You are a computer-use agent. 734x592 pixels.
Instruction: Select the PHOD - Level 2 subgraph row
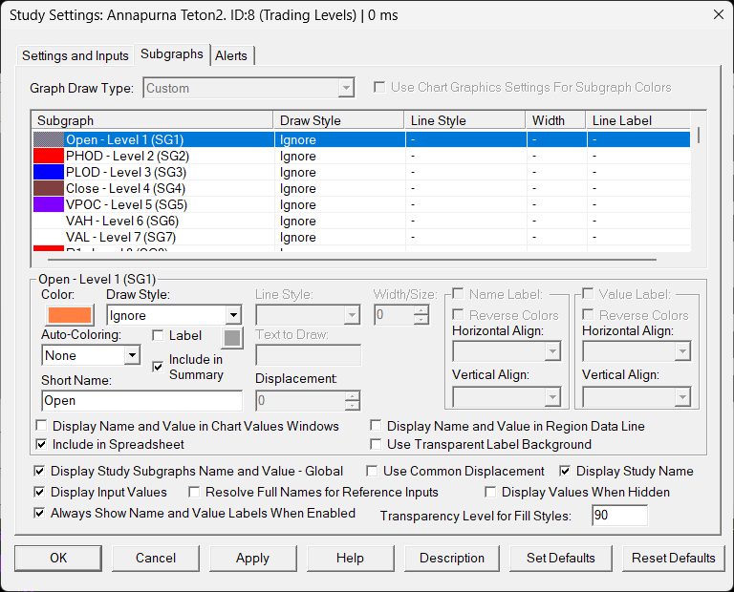[x=127, y=156]
